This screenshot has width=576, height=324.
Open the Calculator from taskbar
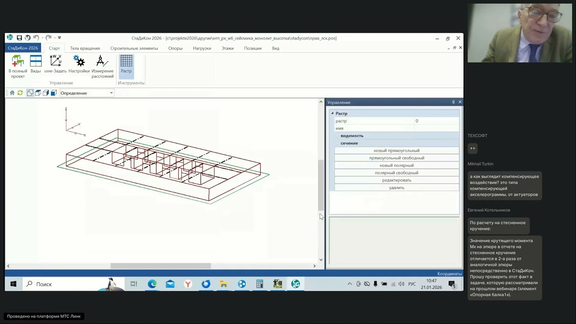point(260,284)
